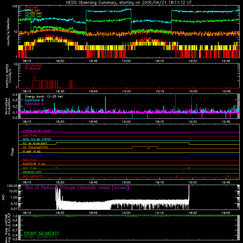Select the "BAD PACKETS" flag label
The image size is (243, 243).
33,176
